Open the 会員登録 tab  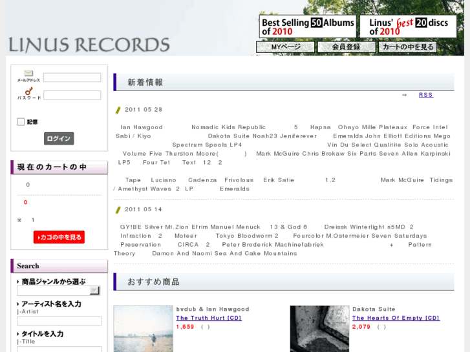click(347, 47)
